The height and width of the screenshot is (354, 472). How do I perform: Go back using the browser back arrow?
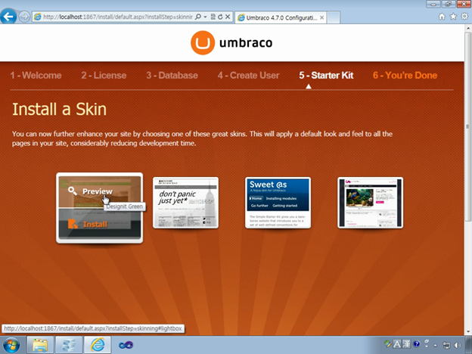tap(8, 17)
